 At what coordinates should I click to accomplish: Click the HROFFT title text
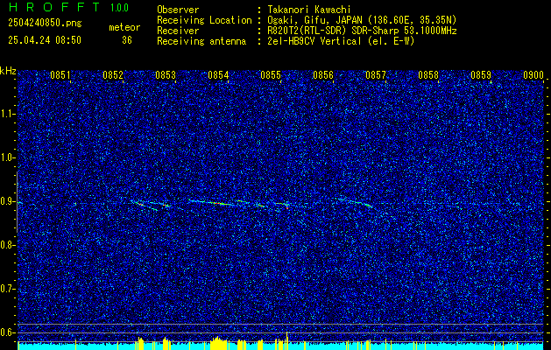54,7
